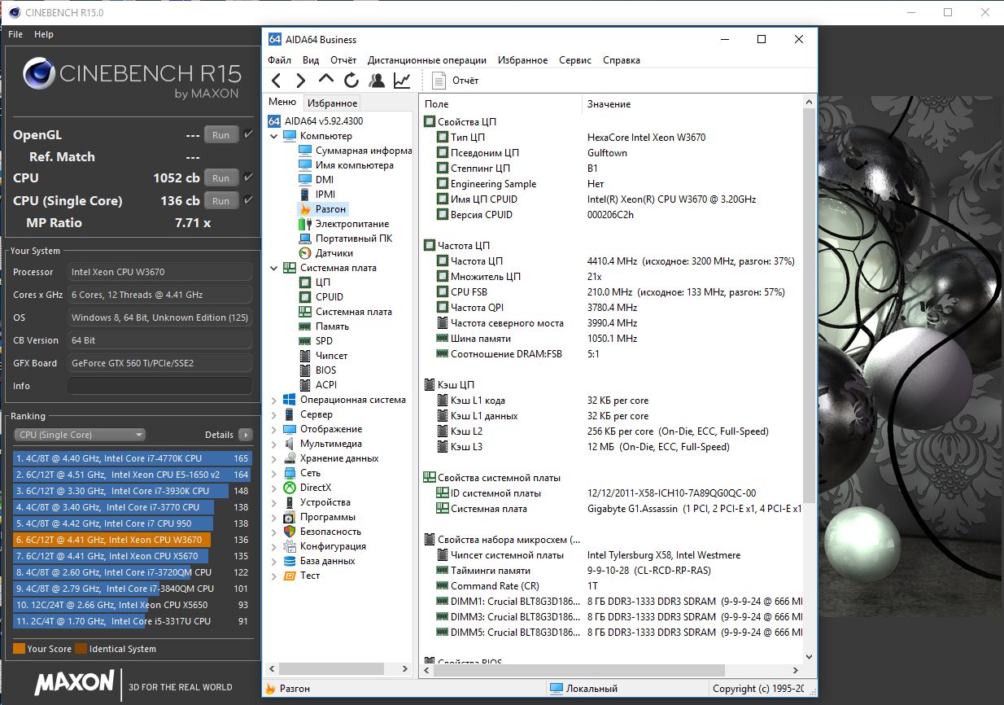Click the AIDA64 Back navigation arrow
The width and height of the screenshot is (1004, 705).
[277, 81]
